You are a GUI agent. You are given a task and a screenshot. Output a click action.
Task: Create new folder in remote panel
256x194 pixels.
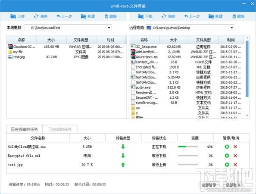coord(215,16)
